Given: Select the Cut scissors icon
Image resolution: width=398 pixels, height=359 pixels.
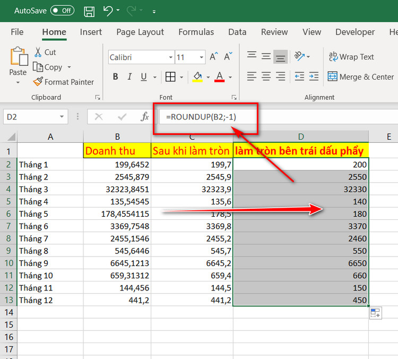Looking at the screenshot, I should click(38, 52).
